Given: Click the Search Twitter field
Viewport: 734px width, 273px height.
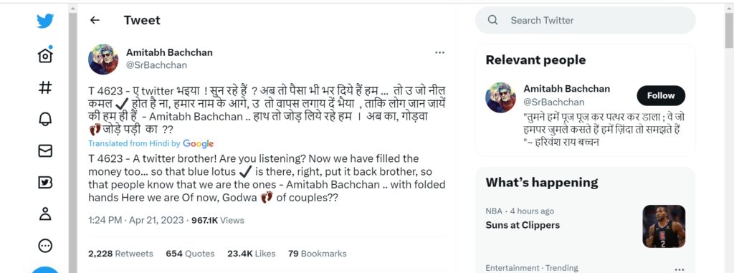Looking at the screenshot, I should (x=585, y=20).
